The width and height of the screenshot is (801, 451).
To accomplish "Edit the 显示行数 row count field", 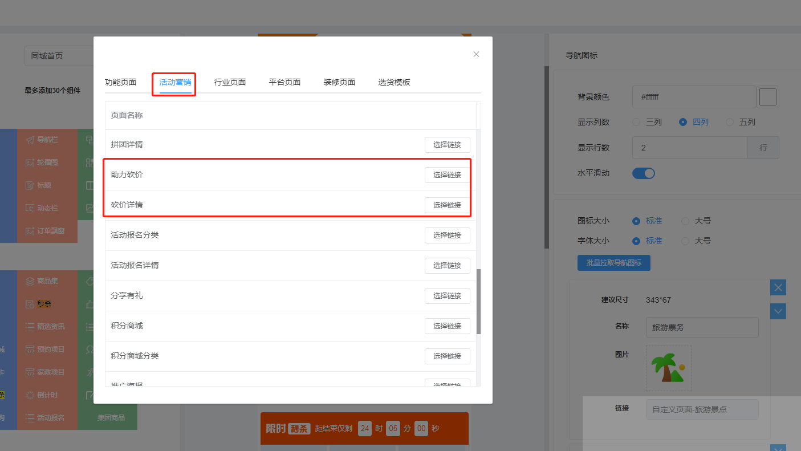I will (690, 148).
